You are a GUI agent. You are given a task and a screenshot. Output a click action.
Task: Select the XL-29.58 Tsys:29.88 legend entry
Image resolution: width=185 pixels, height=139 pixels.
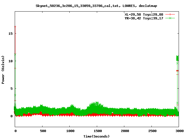(x=144, y=14)
